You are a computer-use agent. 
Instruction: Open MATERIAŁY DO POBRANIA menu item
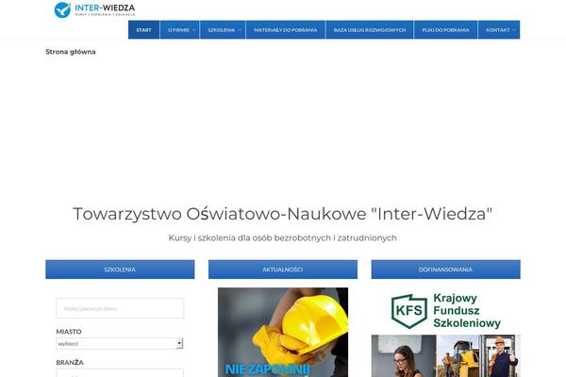(x=285, y=30)
